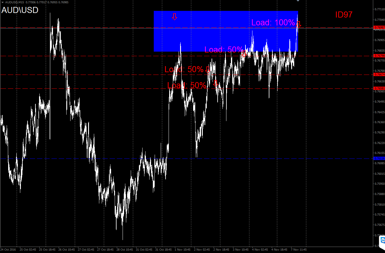Click the chart shift triangle marker on top edge
This screenshot has height=253, width=385.
(298, 1)
